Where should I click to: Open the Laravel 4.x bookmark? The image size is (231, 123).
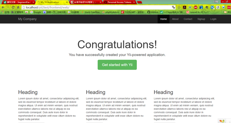click(198, 12)
